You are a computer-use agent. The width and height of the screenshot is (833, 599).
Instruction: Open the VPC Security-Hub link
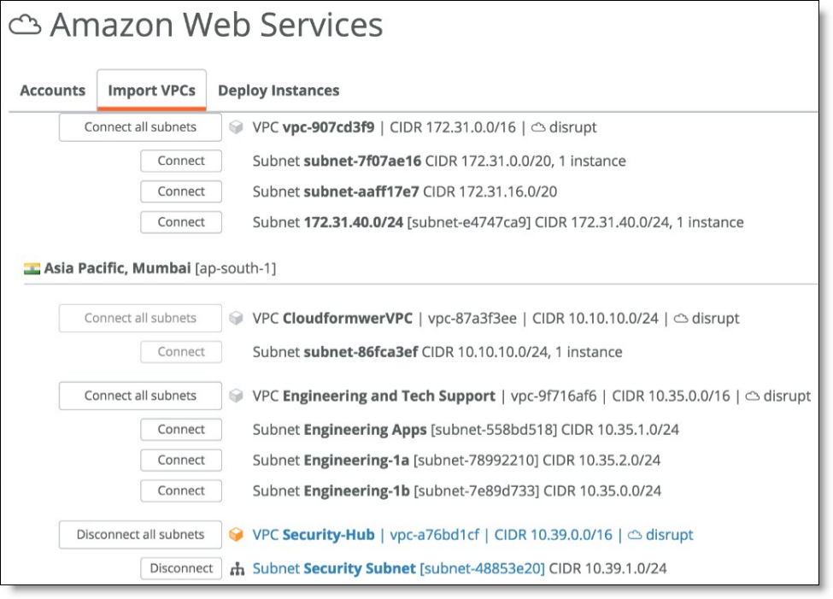314,535
